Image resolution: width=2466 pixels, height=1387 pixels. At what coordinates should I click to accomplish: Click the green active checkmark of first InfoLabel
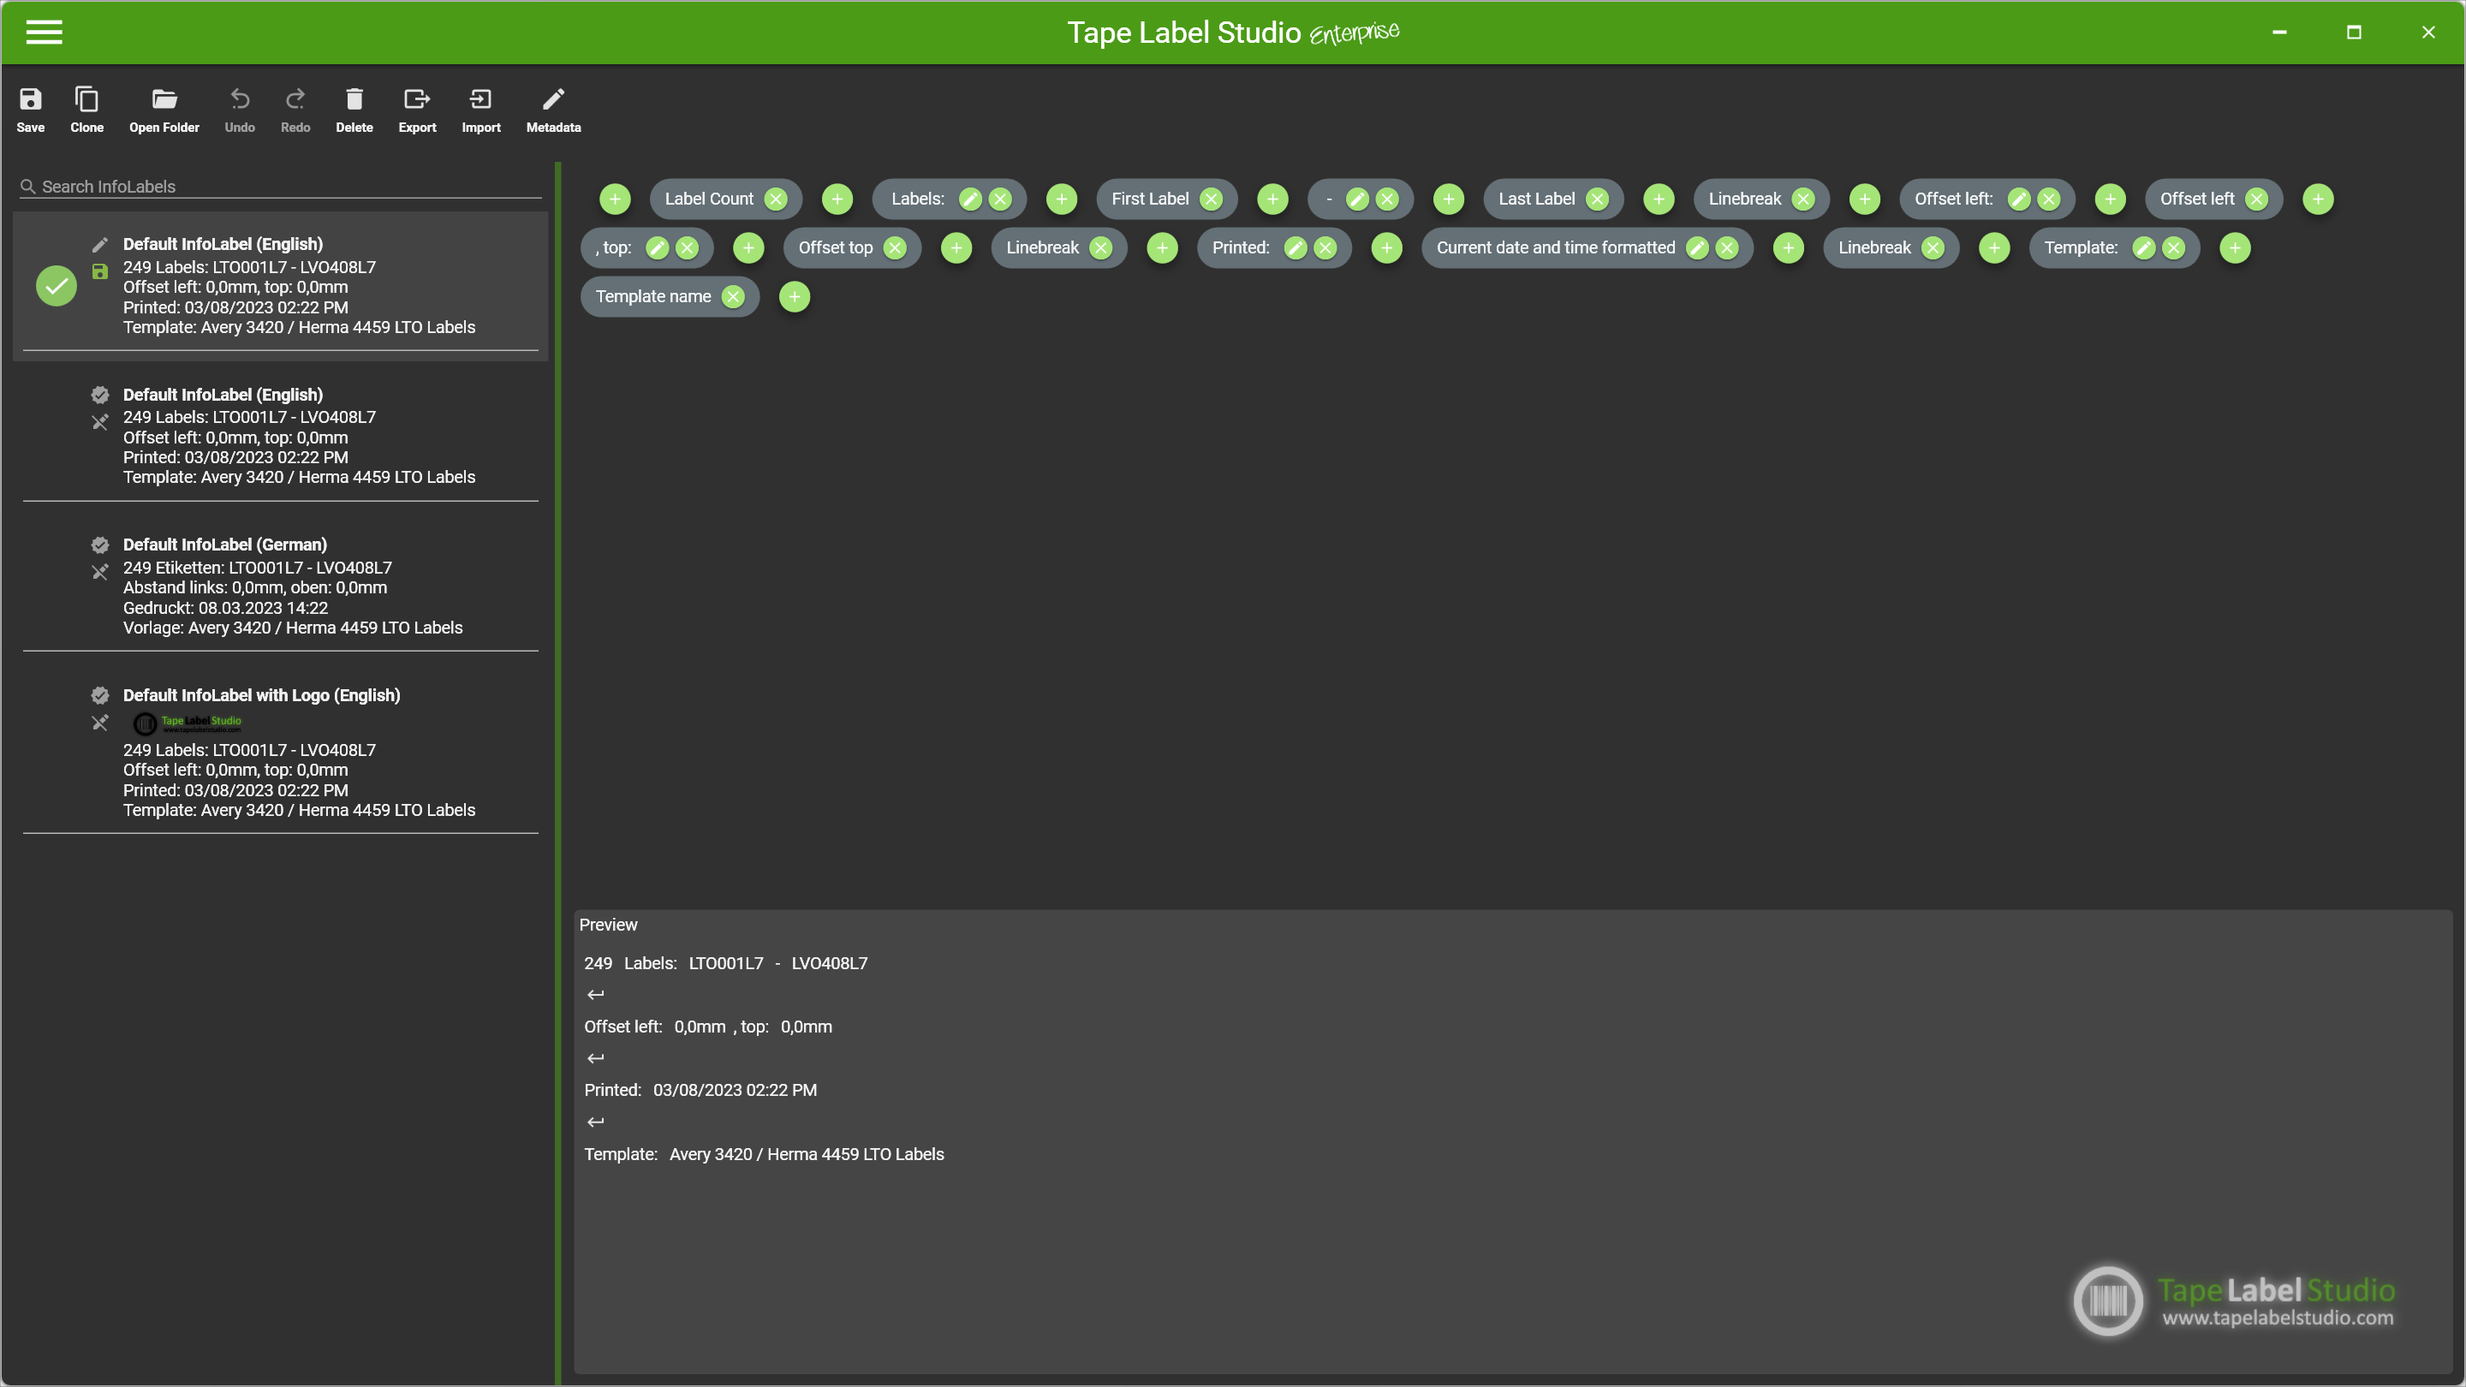pos(57,285)
